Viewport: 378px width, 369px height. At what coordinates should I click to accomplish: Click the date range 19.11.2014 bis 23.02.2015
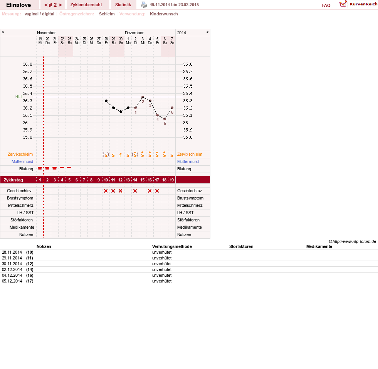click(x=174, y=5)
